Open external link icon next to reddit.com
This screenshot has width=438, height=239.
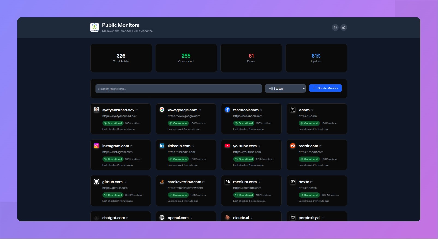(x=320, y=146)
